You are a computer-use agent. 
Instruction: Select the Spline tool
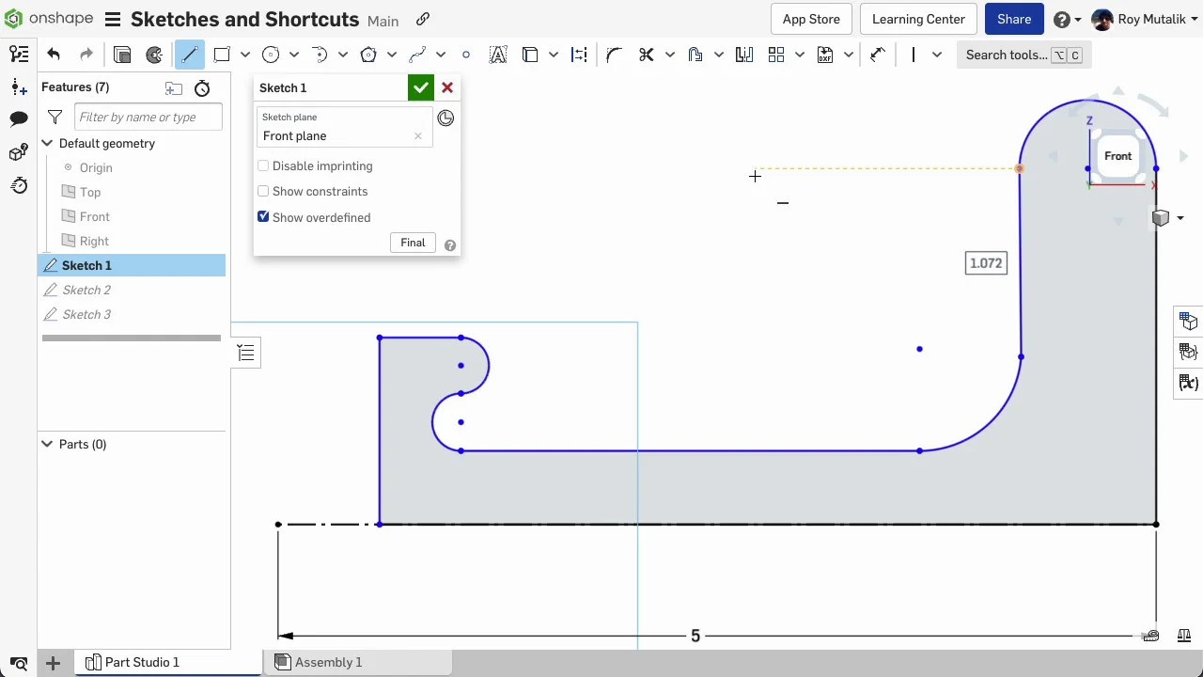[417, 55]
